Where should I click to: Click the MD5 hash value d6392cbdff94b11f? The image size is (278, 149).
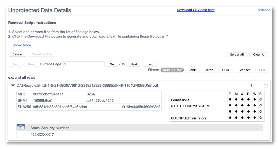click(x=48, y=94)
